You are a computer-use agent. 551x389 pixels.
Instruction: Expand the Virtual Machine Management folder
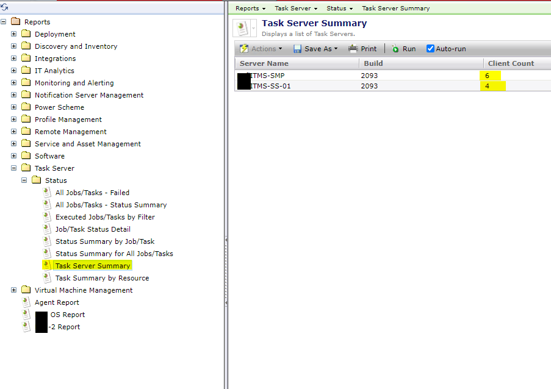coord(13,290)
